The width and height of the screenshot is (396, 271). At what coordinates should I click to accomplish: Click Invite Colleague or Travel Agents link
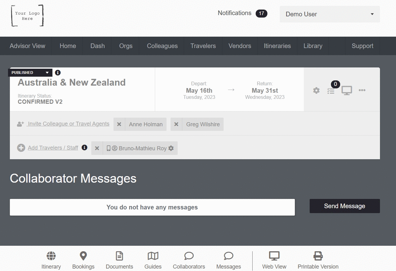pyautogui.click(x=68, y=124)
